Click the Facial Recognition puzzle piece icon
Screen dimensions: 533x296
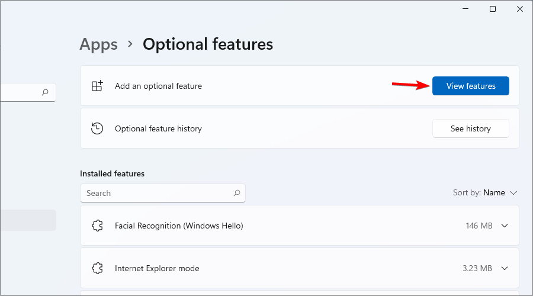97,226
